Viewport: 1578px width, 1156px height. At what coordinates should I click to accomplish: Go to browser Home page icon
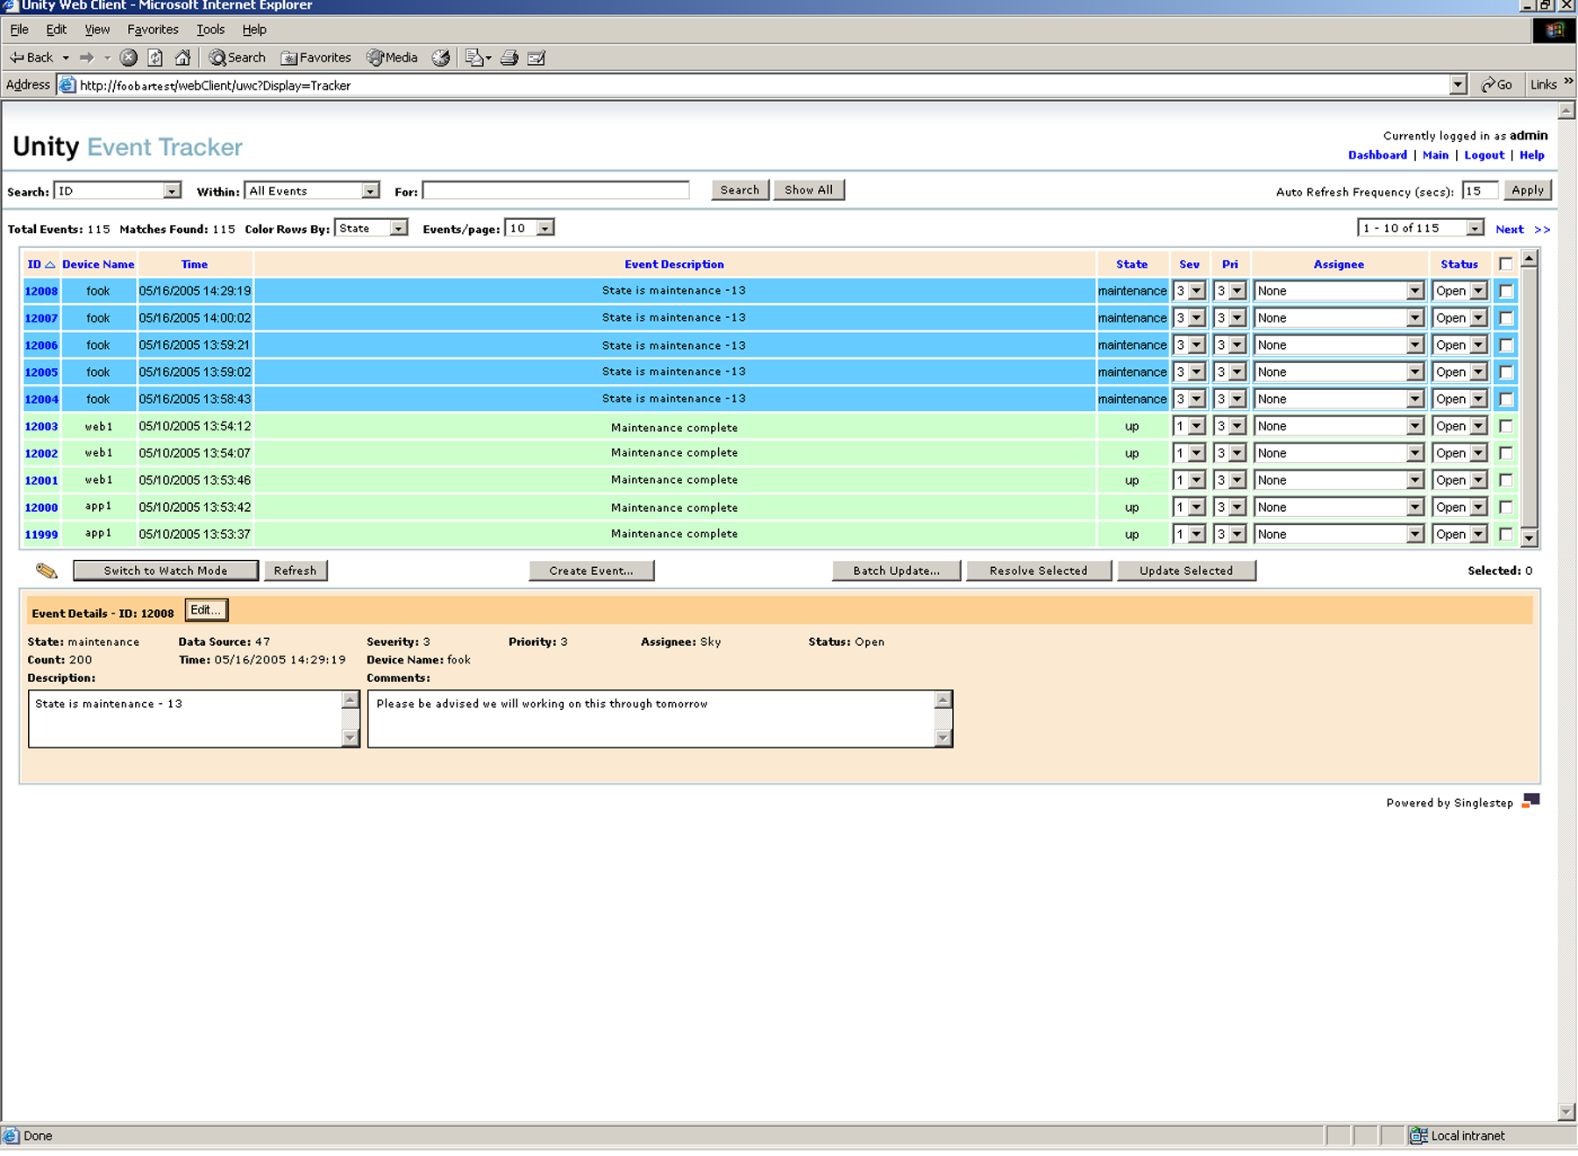[182, 58]
